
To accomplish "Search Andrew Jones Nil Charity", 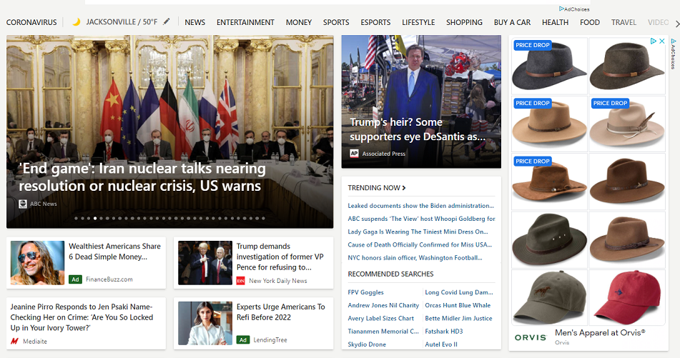I will click(x=383, y=305).
